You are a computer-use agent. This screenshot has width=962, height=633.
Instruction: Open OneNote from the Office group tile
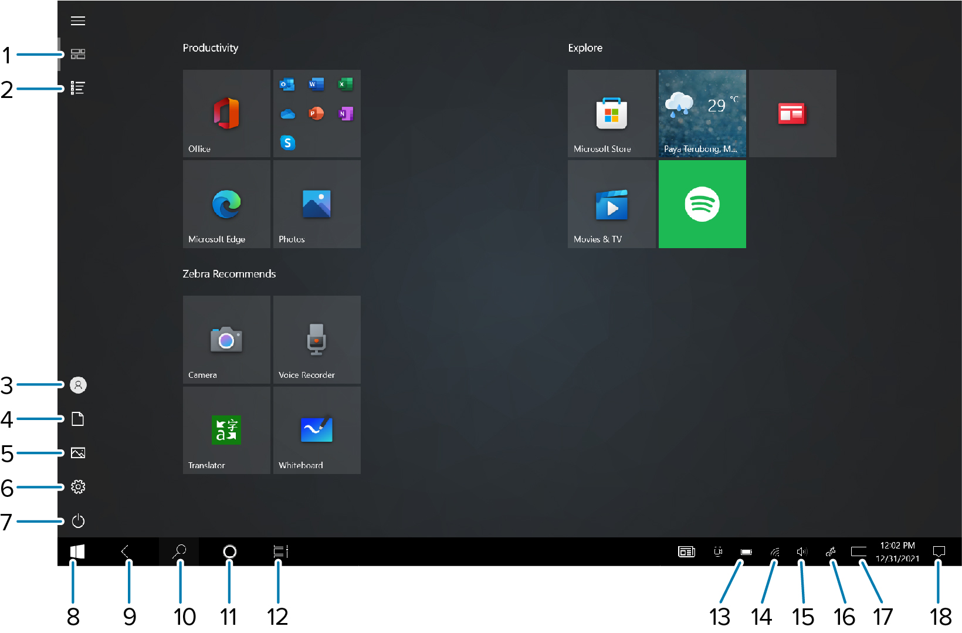[345, 113]
